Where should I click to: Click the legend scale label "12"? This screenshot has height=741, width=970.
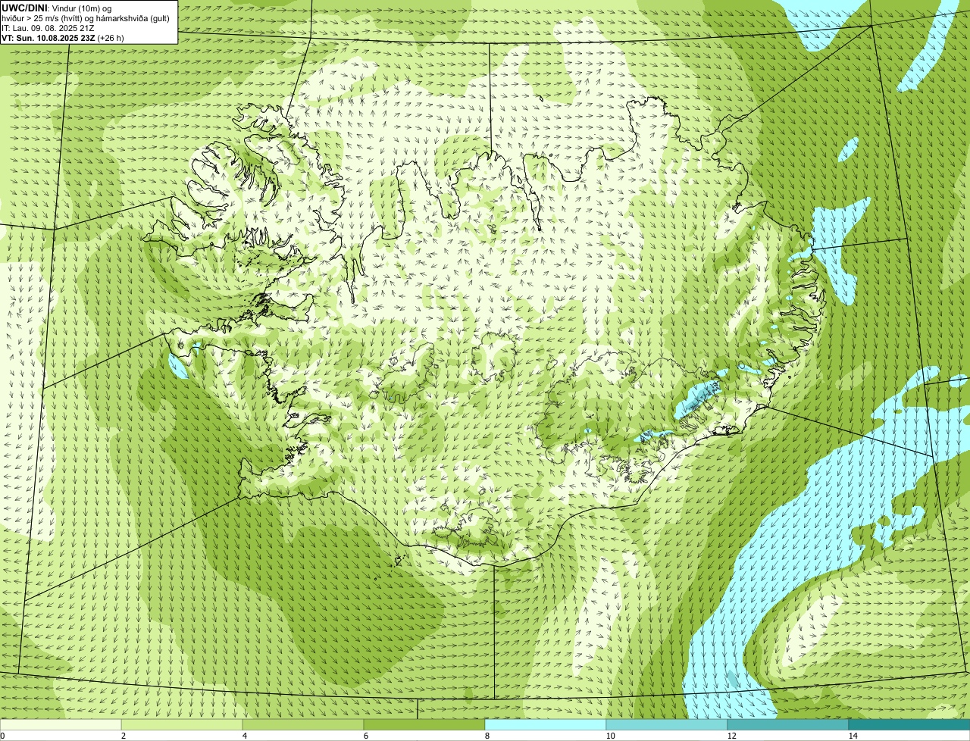click(x=731, y=736)
